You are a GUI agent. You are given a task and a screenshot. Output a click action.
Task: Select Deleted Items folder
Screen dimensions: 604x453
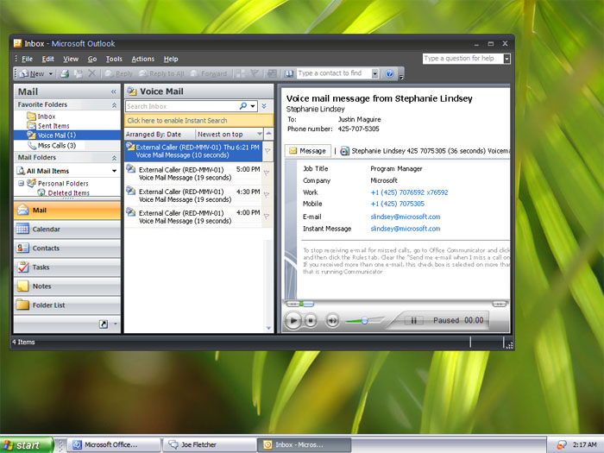[x=64, y=192]
